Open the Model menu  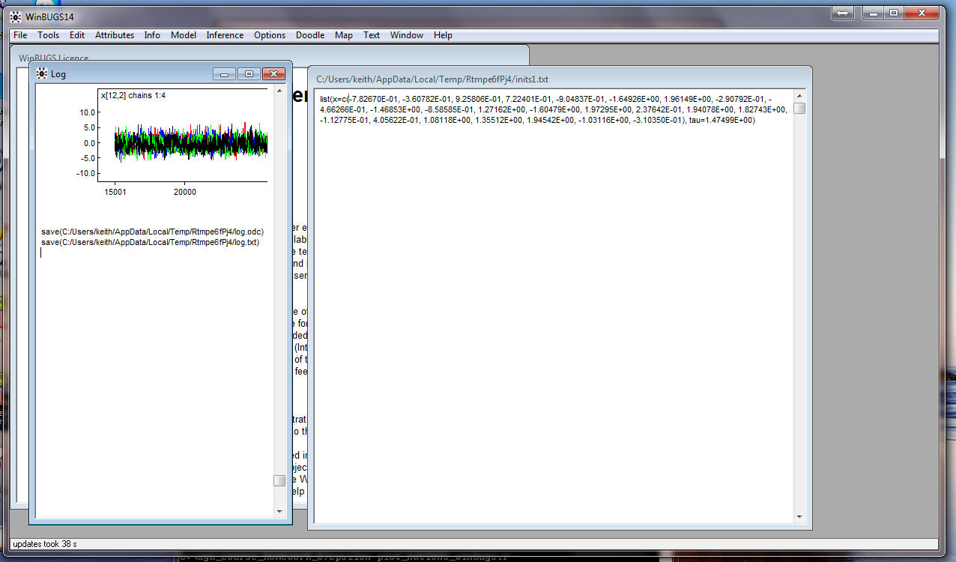pos(183,35)
